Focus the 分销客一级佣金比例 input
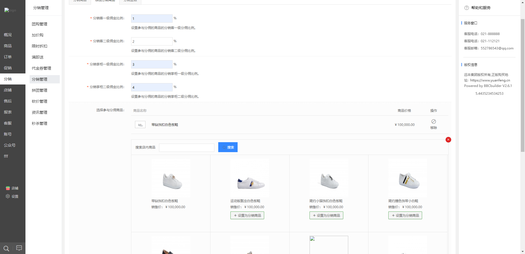Viewport: 525px width, 254px height. (152, 18)
